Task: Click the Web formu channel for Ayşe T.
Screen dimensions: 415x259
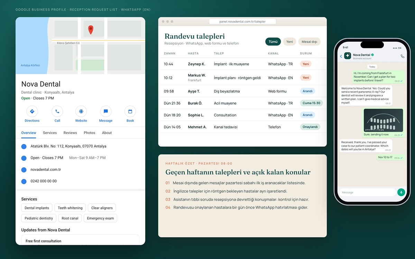Action: coord(277,92)
